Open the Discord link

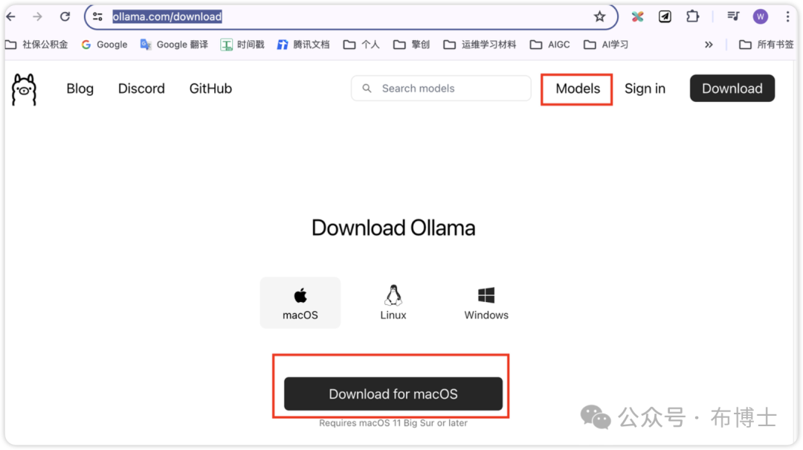[x=141, y=89]
